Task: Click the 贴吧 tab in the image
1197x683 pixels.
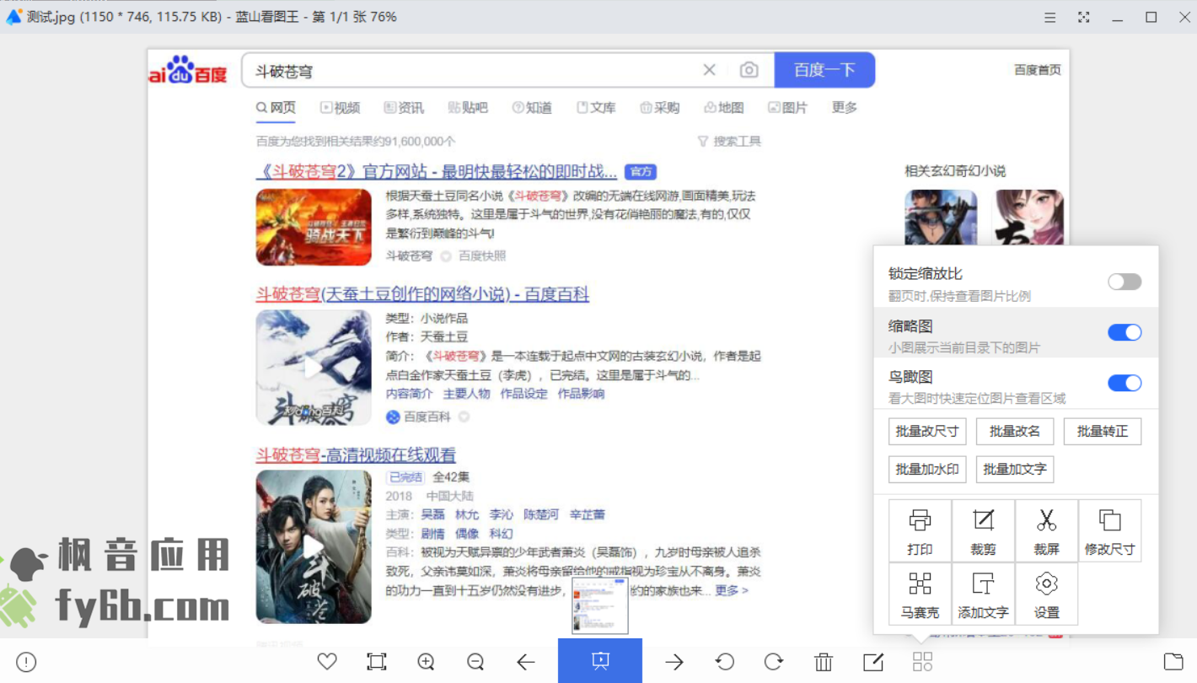Action: [468, 108]
